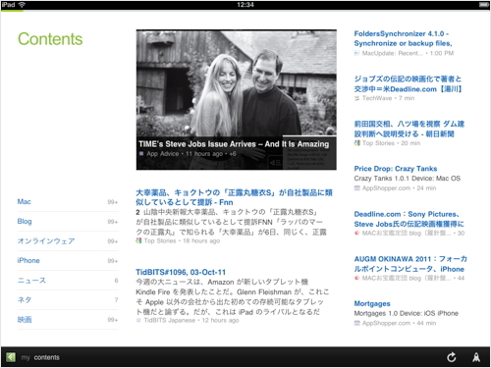This screenshot has height=368, width=491.
Task: Click 'AppShopper.com · 44 min' source text
Action: [x=395, y=323]
